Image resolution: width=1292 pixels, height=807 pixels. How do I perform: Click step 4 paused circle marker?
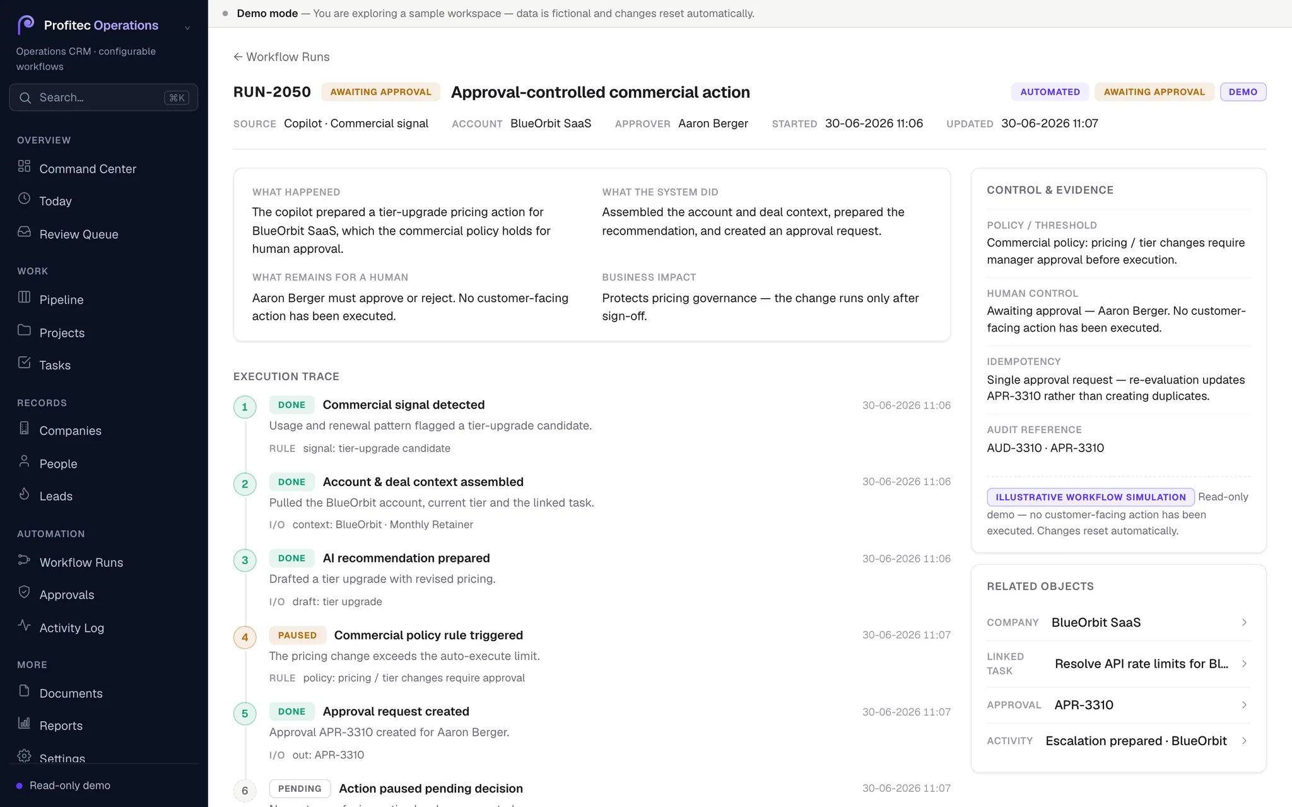point(245,637)
